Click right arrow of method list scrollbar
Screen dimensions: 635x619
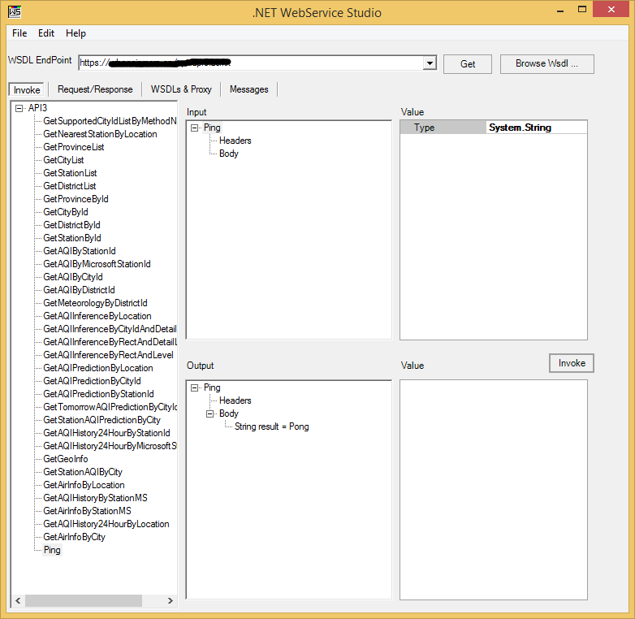coord(171,601)
